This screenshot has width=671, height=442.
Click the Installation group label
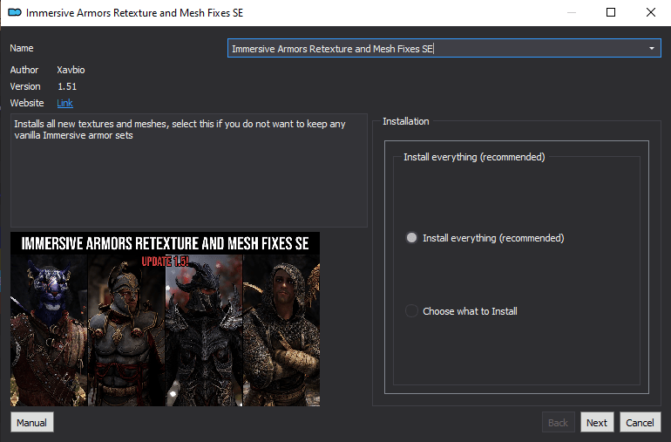(x=406, y=121)
